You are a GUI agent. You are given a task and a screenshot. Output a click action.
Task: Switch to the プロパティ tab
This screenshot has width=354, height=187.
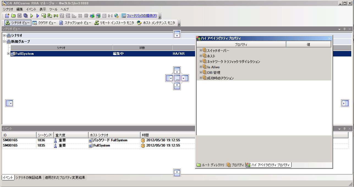236,165
